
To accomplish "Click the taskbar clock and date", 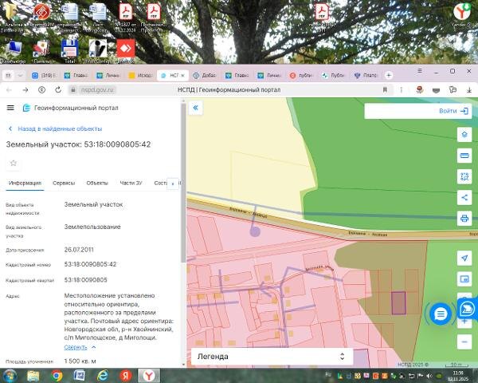I will [458, 376].
